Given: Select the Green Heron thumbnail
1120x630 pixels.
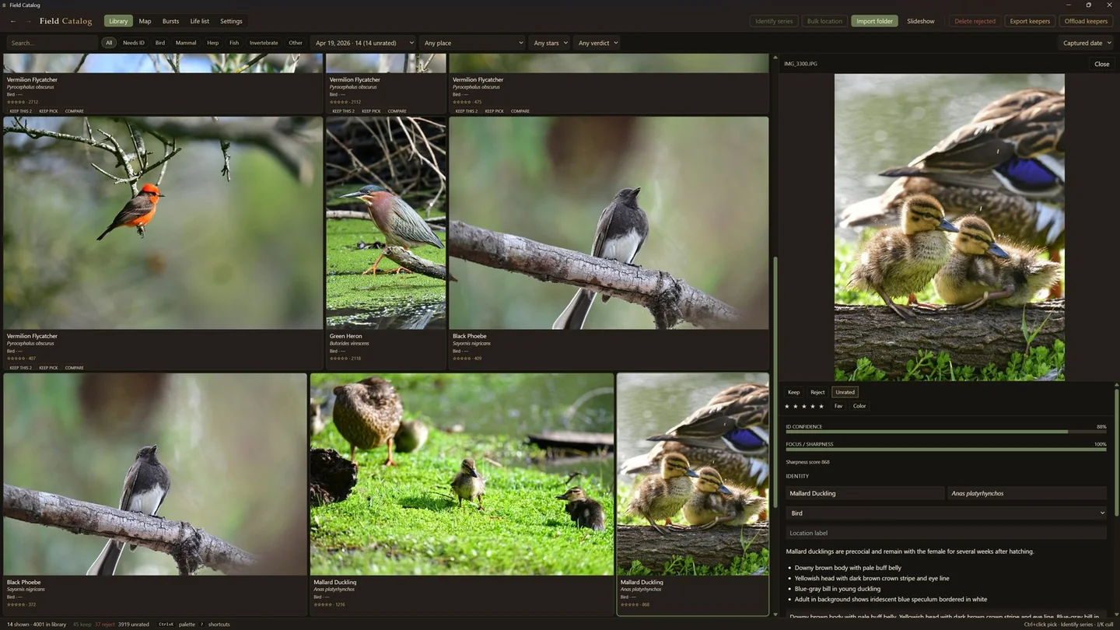Looking at the screenshot, I should pos(386,223).
